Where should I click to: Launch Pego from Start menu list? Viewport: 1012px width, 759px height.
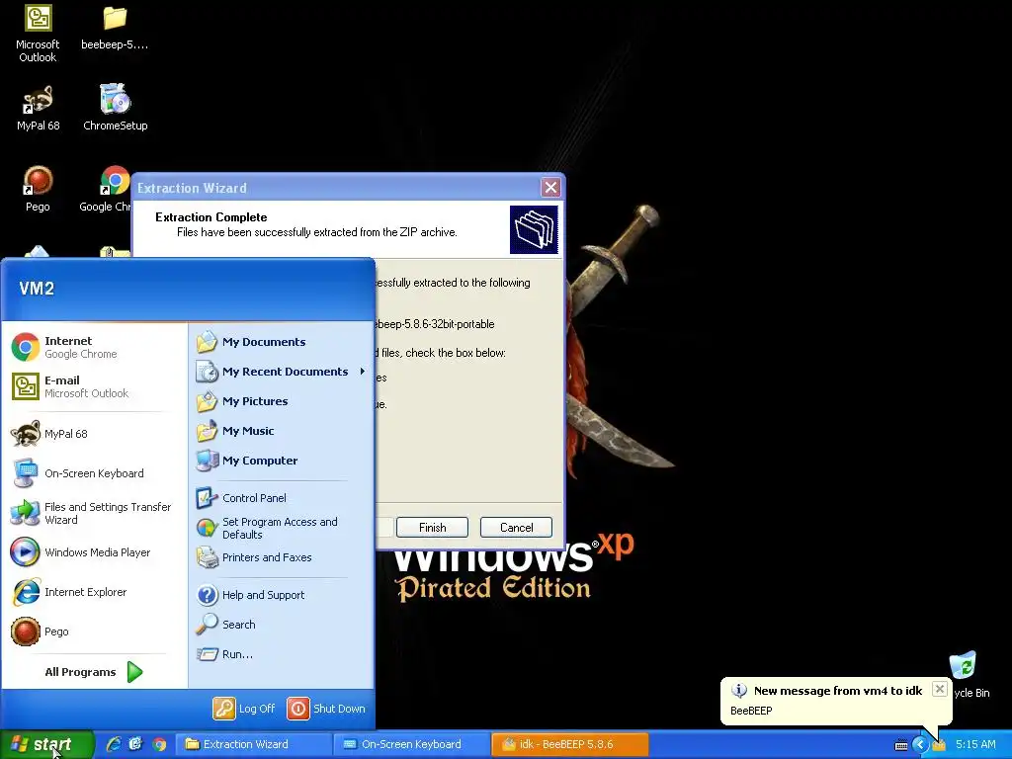coord(94,632)
